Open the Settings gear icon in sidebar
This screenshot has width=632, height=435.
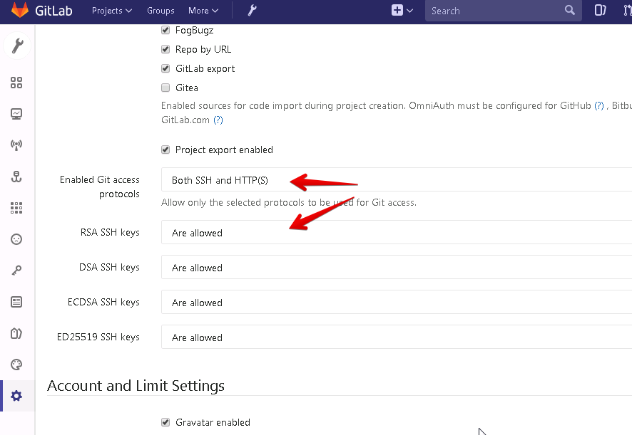(x=16, y=396)
